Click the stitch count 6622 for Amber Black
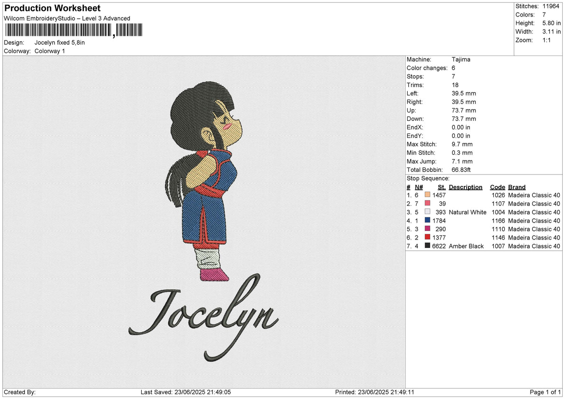565x399 pixels. [x=439, y=246]
